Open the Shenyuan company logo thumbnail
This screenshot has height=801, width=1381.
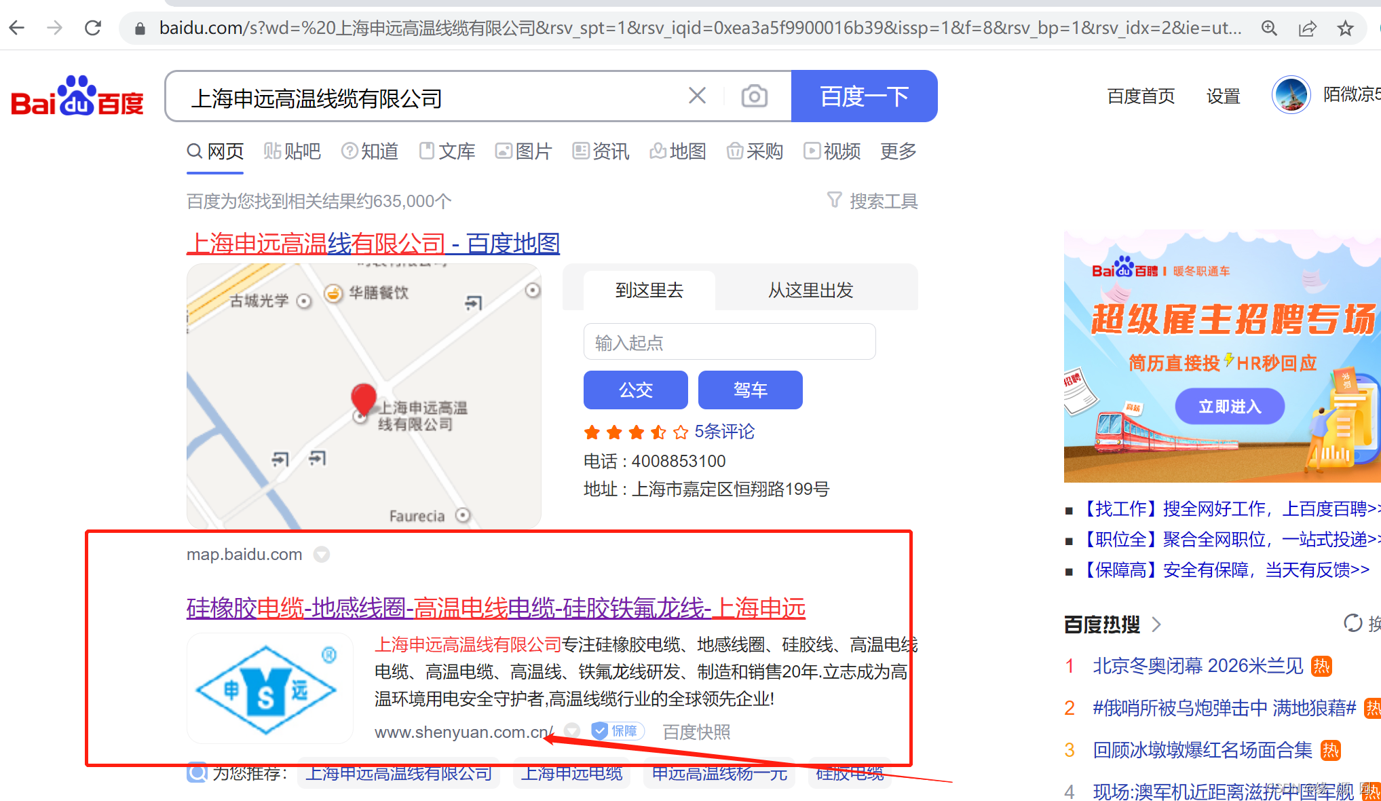point(269,688)
